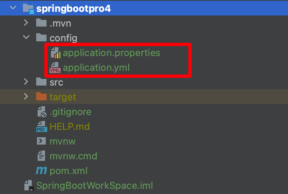Select the pom.xml file name
Image resolution: width=288 pixels, height=194 pixels.
coord(69,171)
